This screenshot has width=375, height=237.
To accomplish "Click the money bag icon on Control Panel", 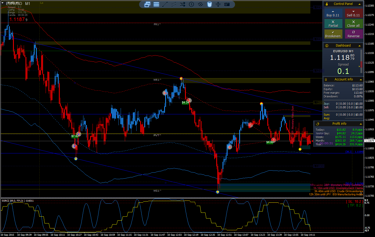I will coord(327,4).
